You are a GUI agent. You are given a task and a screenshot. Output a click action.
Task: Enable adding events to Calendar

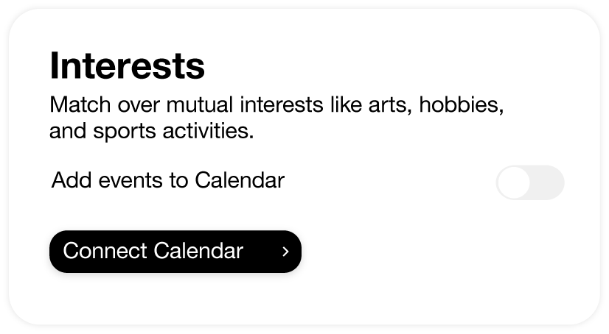530,182
